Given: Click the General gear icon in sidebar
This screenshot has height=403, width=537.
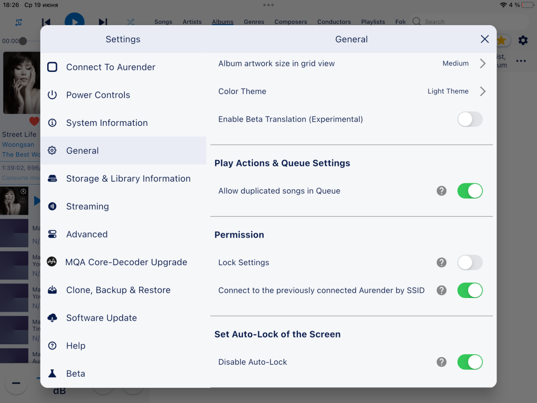Looking at the screenshot, I should (x=52, y=151).
